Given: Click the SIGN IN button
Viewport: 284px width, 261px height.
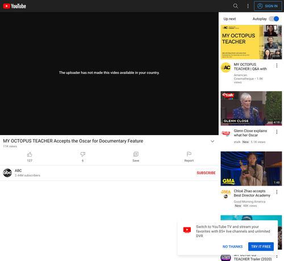Looking at the screenshot, I should tap(268, 6).
